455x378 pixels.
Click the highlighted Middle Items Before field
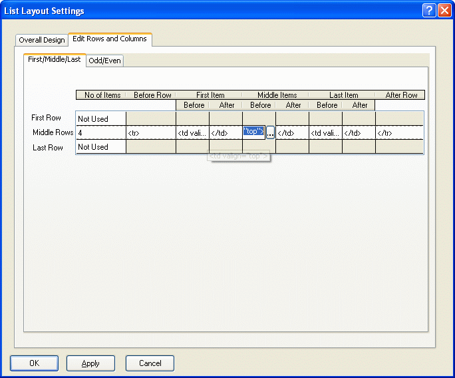[x=254, y=132]
